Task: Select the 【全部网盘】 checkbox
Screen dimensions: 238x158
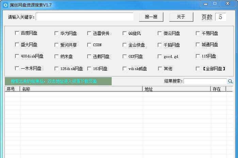Action: [198, 69]
